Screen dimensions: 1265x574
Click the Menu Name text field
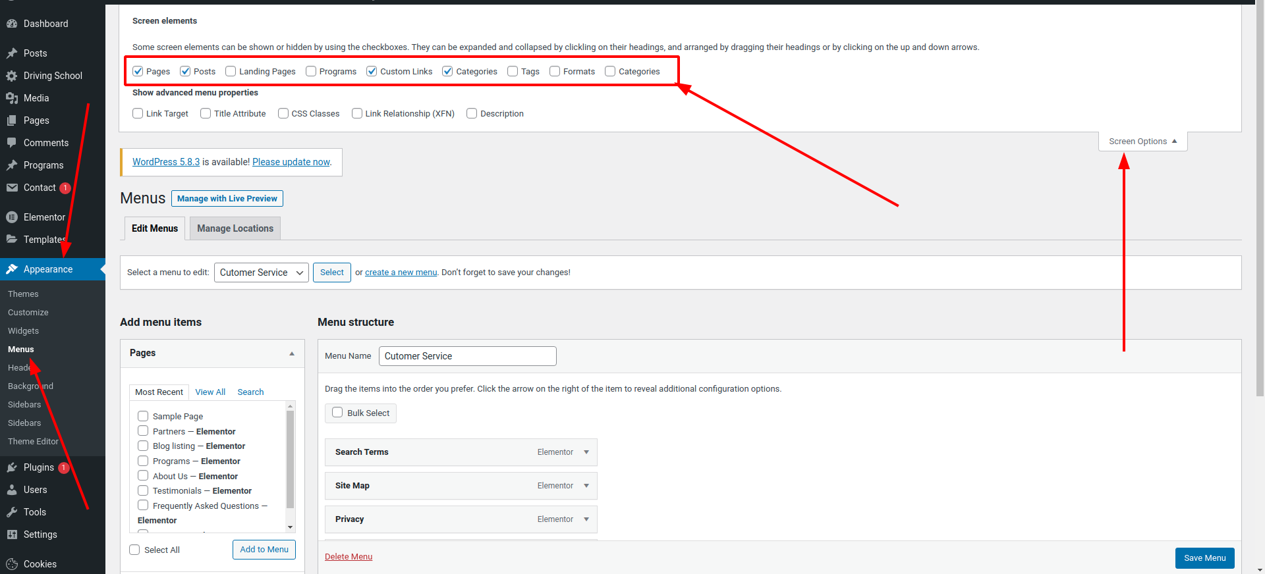pyautogui.click(x=467, y=356)
